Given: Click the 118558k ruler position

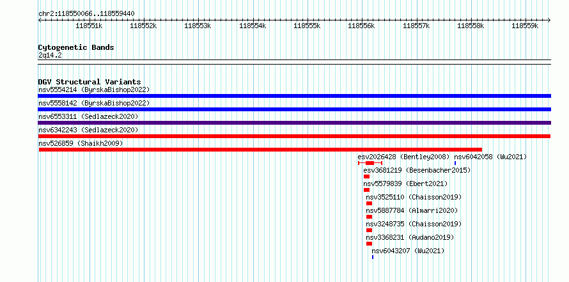Looking at the screenshot, I should 471,26.
